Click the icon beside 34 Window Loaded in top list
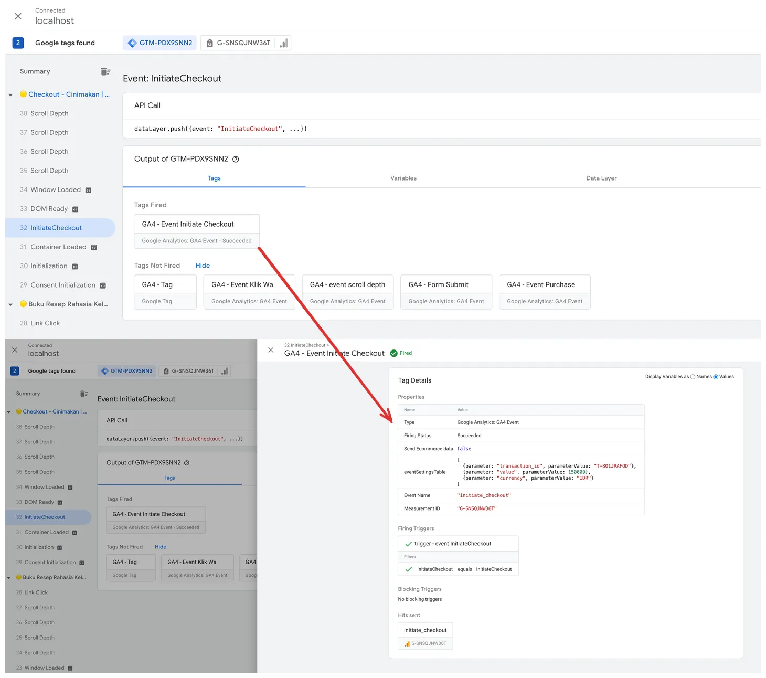The height and width of the screenshot is (678, 766). click(88, 190)
